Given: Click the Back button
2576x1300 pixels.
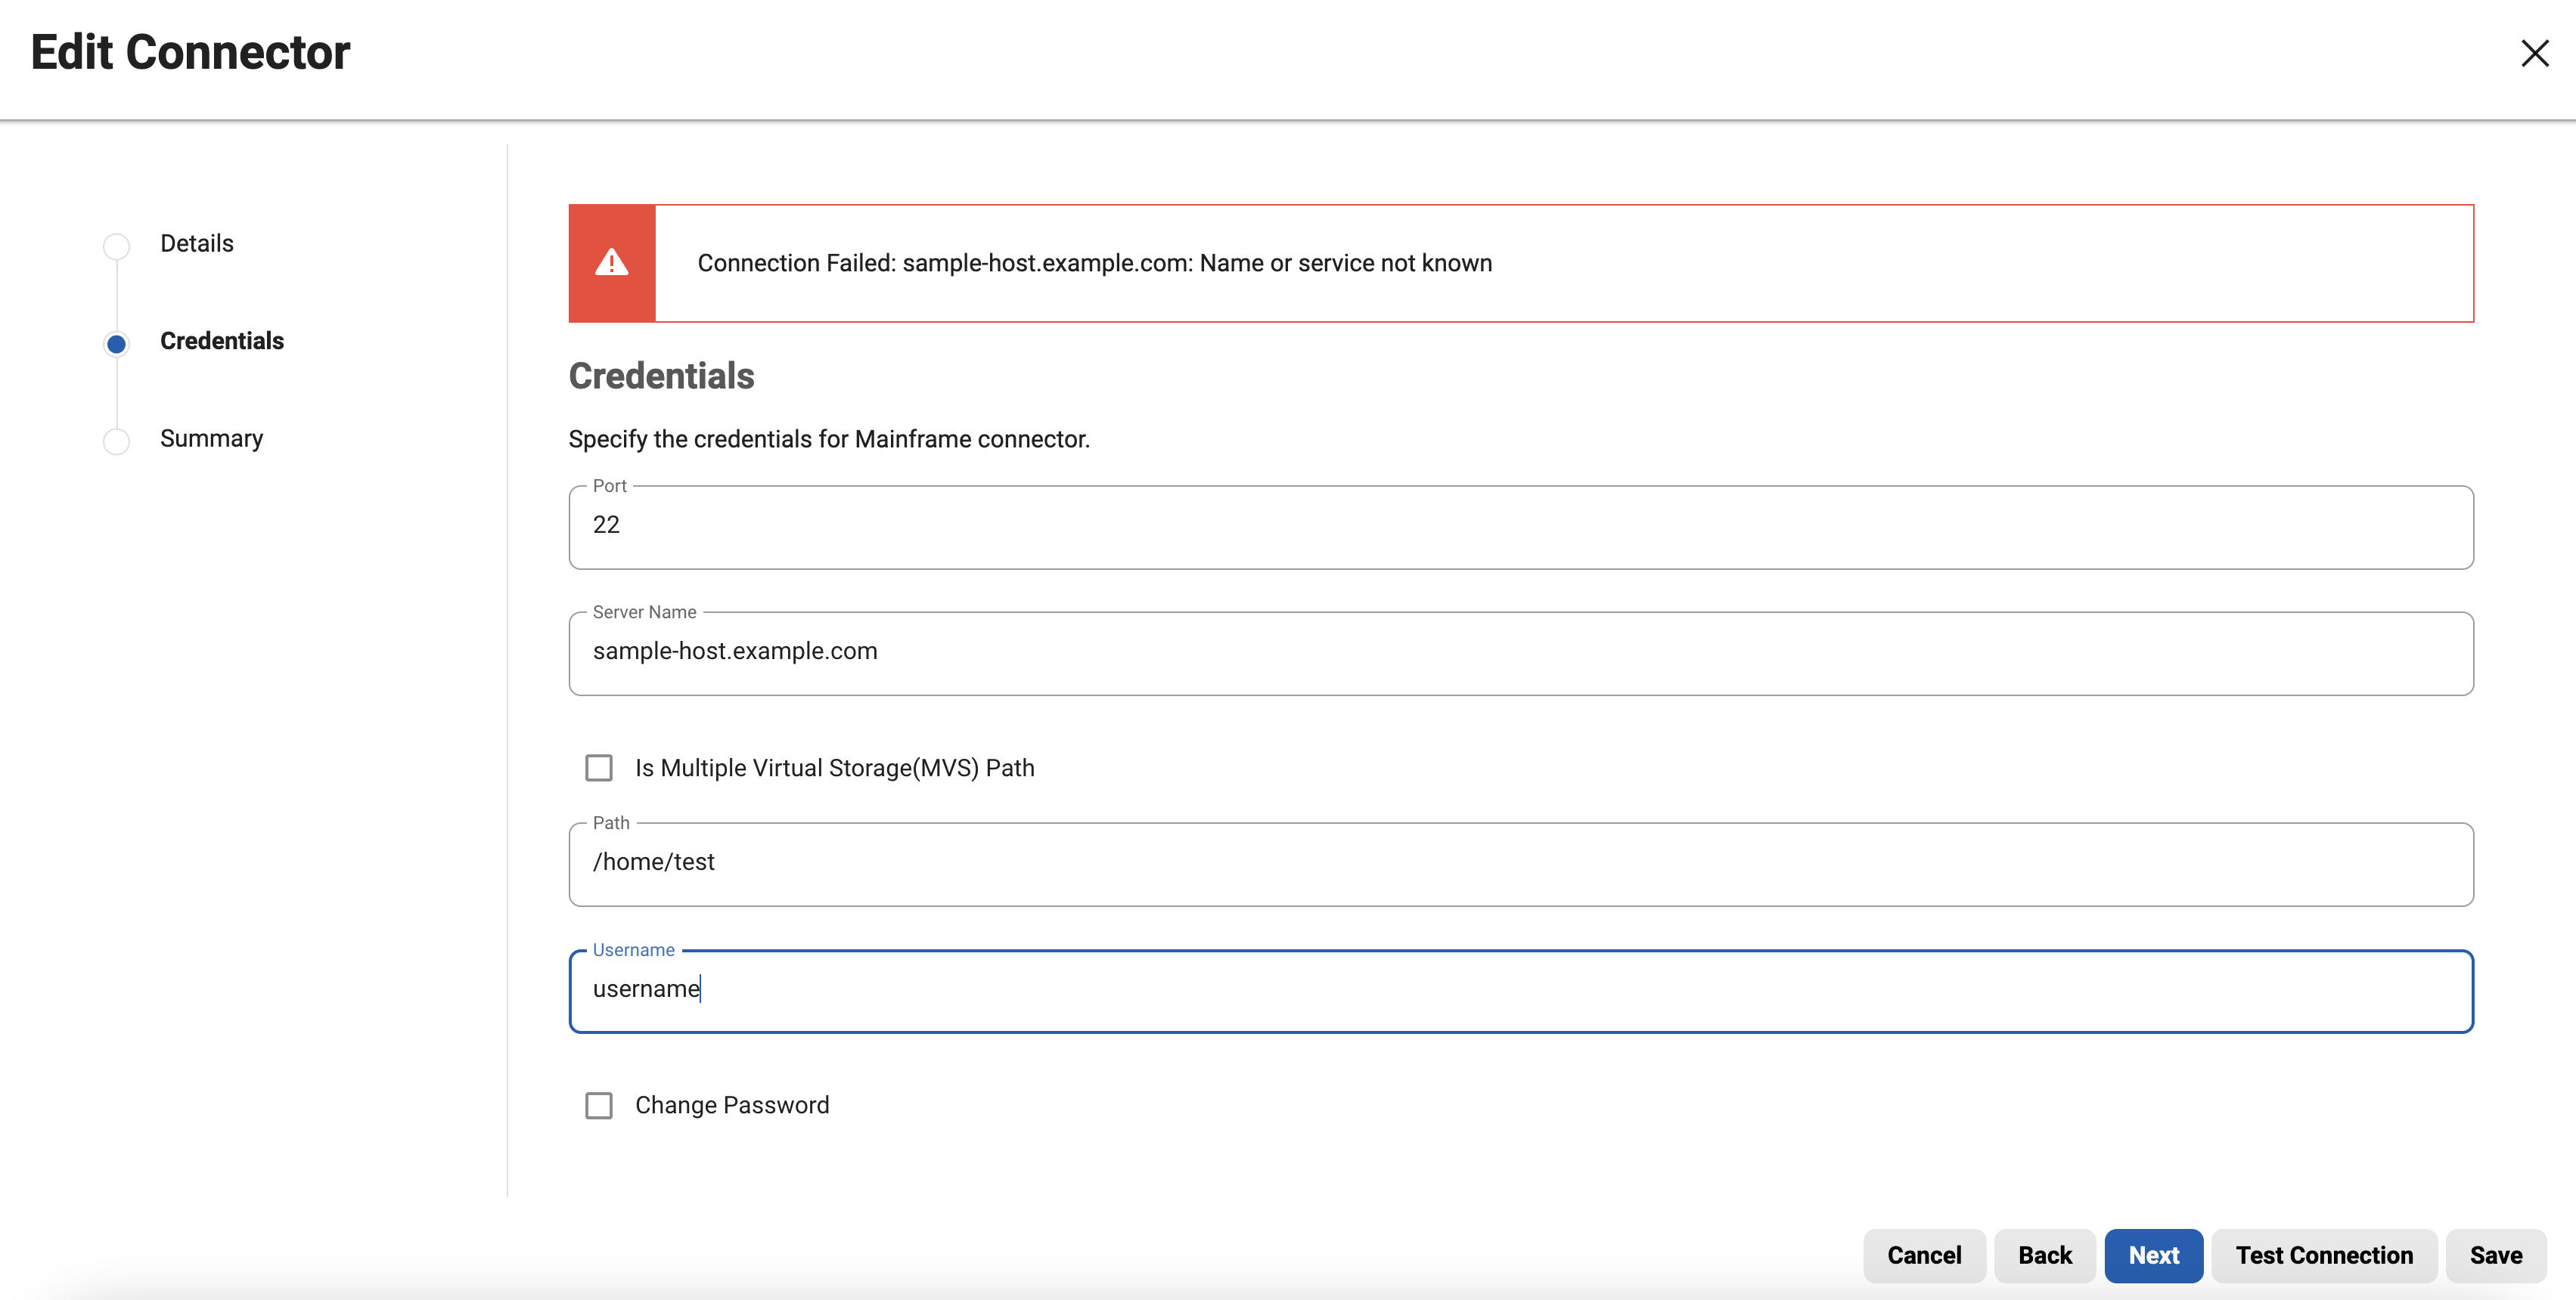Looking at the screenshot, I should [x=2045, y=1255].
